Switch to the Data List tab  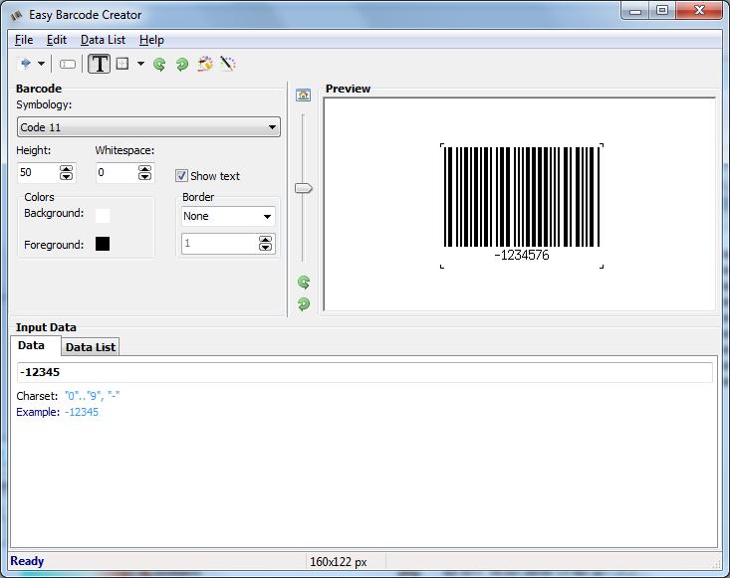pos(91,346)
